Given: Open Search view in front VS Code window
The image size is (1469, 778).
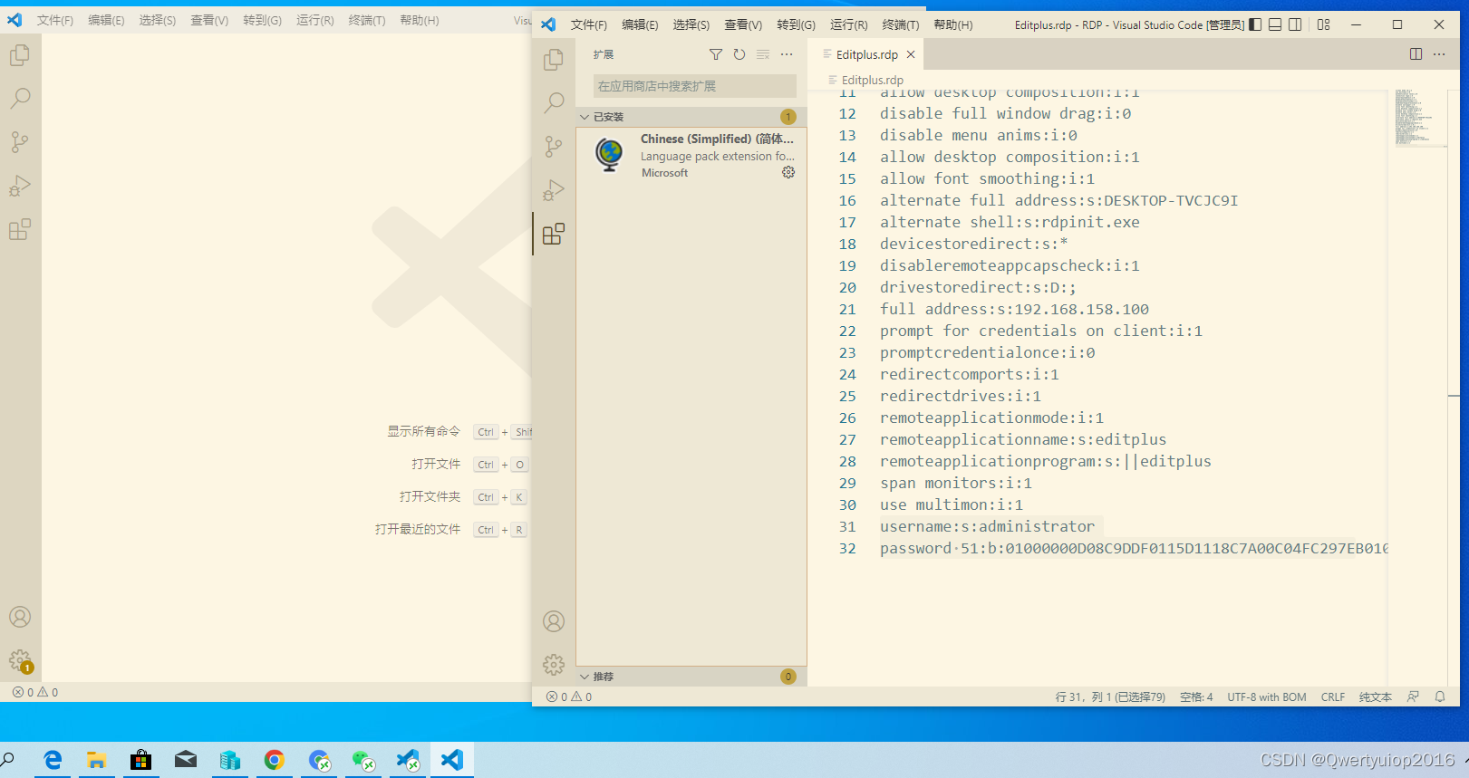Looking at the screenshot, I should (x=554, y=102).
